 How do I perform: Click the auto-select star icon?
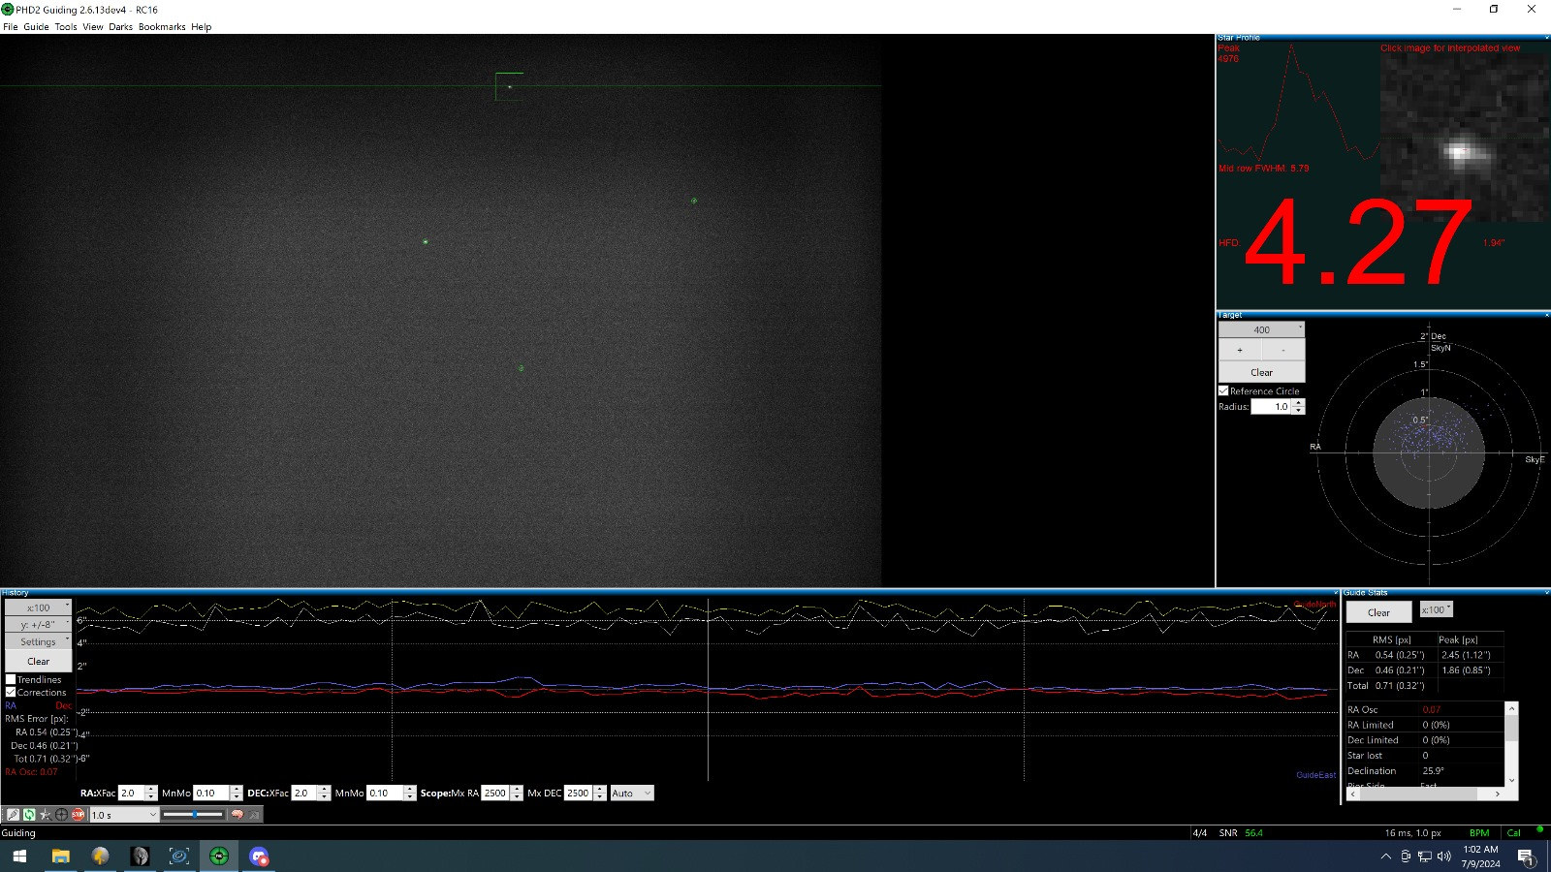click(46, 815)
